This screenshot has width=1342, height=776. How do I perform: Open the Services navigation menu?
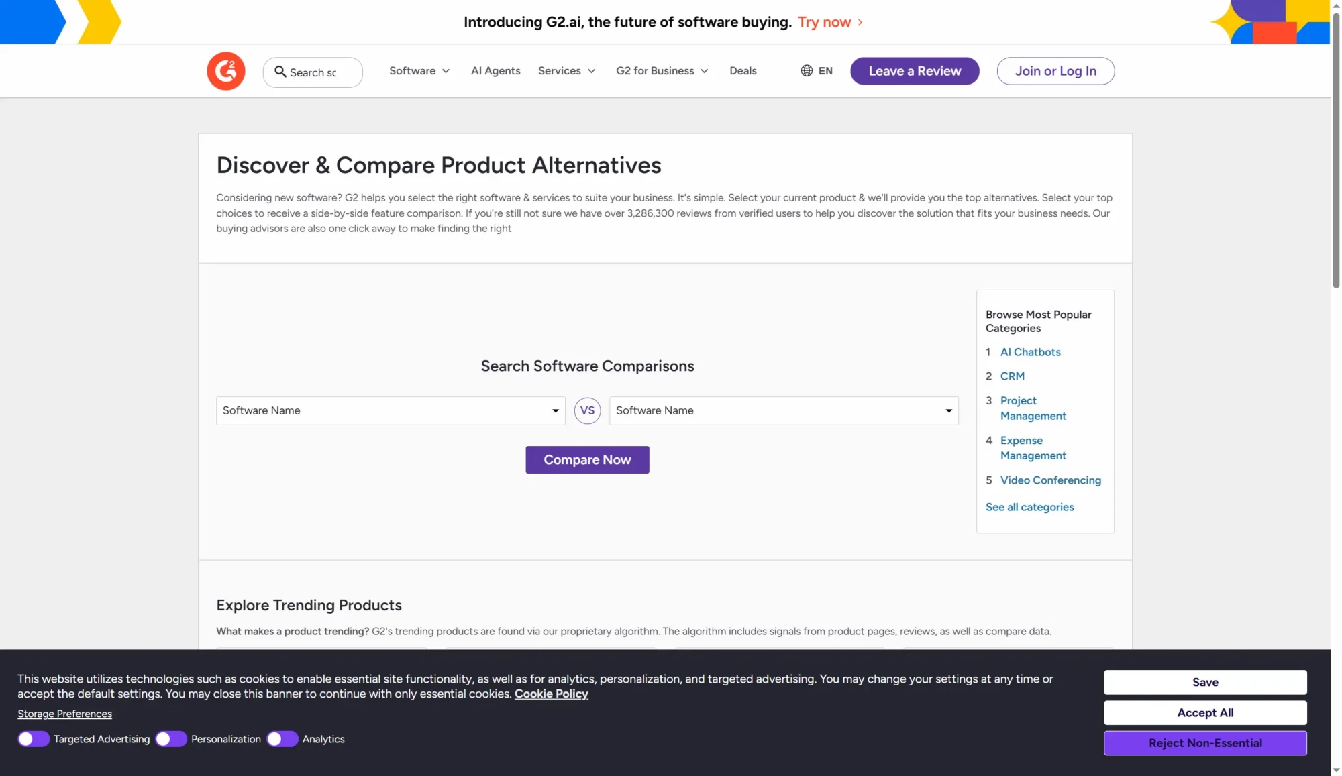coord(566,71)
